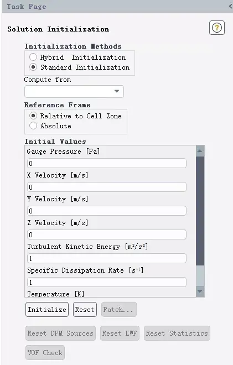Click the Reset button
233x365 pixels.
click(x=85, y=309)
